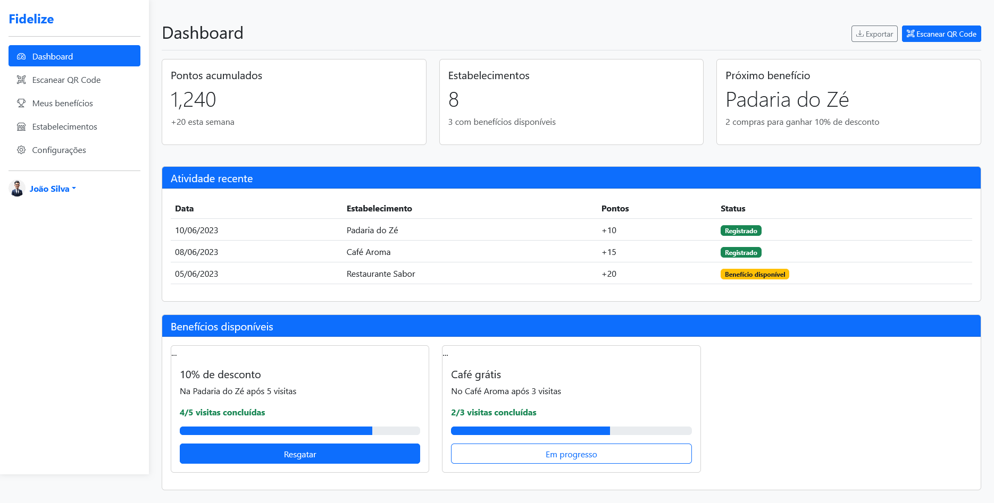
Task: Select the Restaurante Sabor activity row
Action: (381, 274)
